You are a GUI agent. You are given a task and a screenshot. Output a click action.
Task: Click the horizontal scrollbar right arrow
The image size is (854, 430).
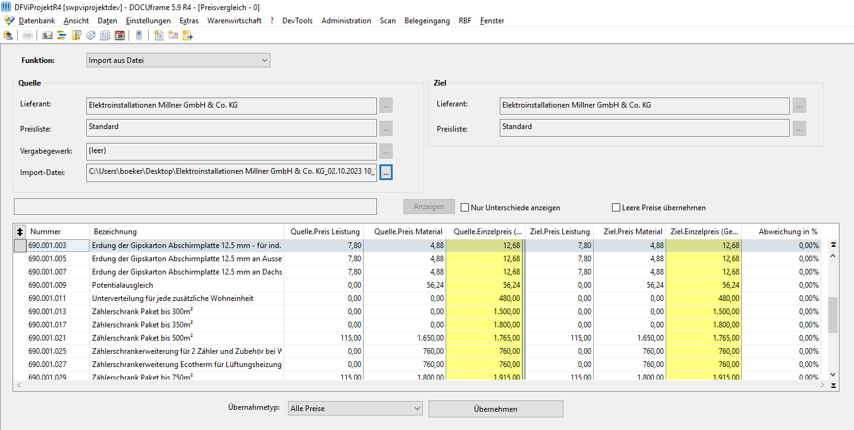(822, 385)
